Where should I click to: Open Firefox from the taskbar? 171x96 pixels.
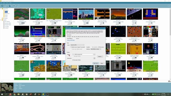click(10, 94)
